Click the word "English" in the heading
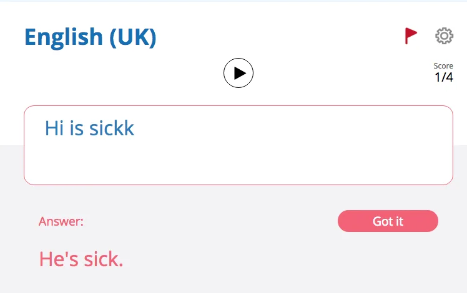The image size is (467, 293). click(x=64, y=37)
